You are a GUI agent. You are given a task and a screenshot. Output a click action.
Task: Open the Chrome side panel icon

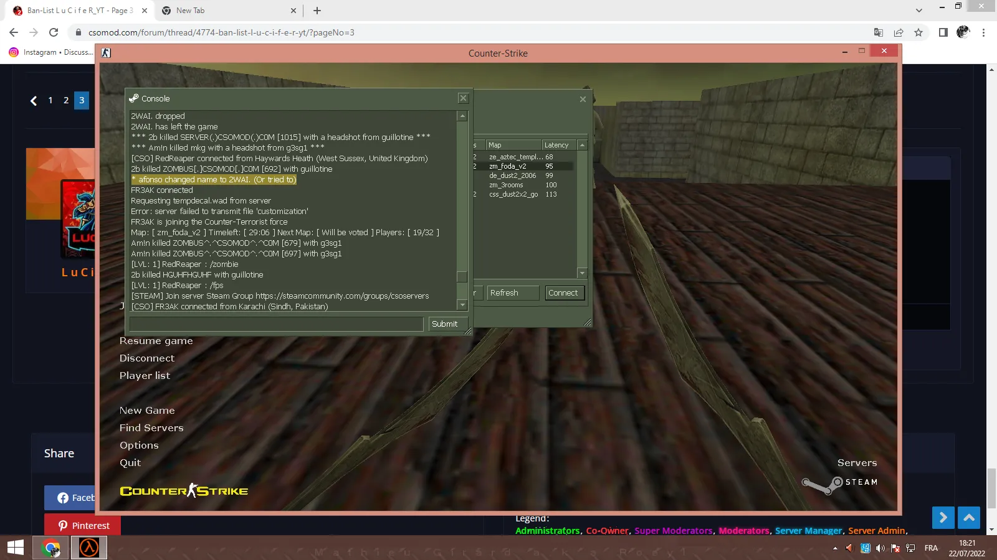pos(943,32)
